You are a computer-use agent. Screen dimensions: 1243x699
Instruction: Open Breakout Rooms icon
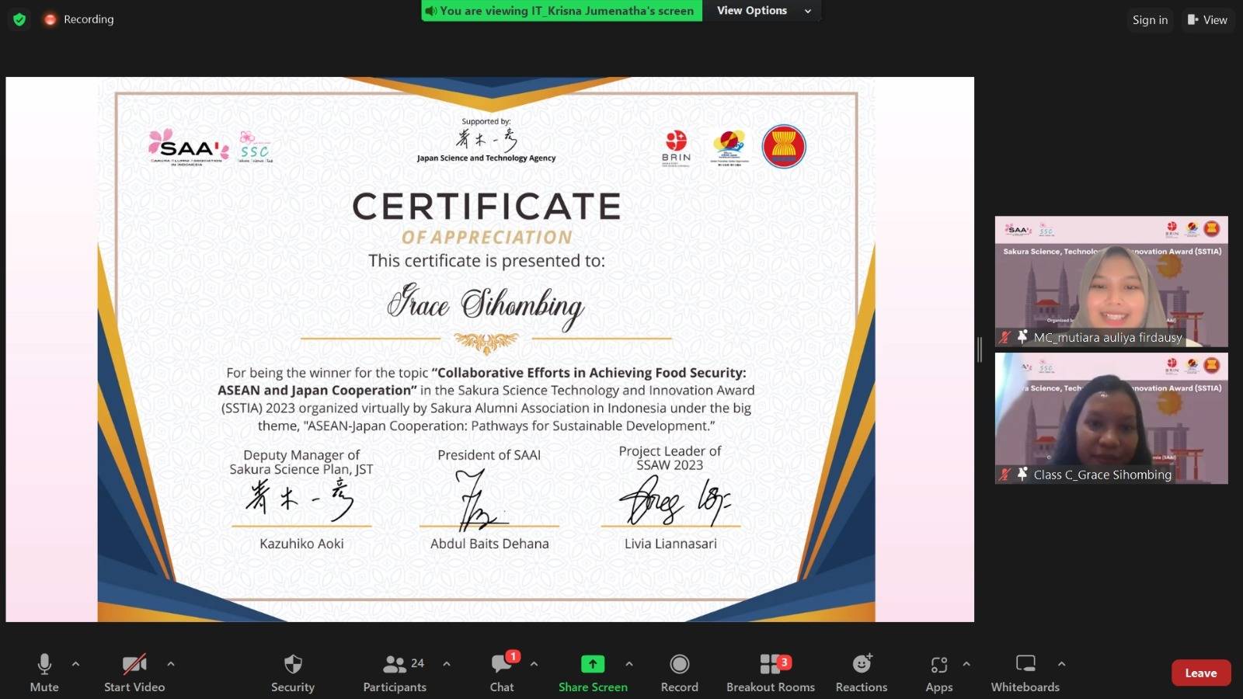[771, 665]
